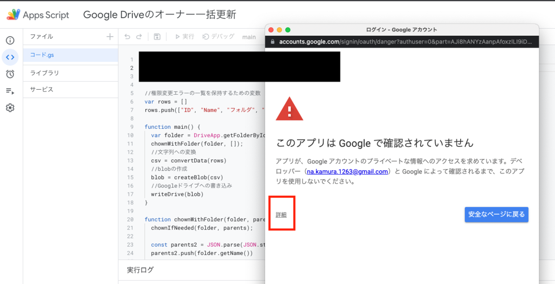Click the ファイル header label
555x284 pixels.
pyautogui.click(x=42, y=36)
